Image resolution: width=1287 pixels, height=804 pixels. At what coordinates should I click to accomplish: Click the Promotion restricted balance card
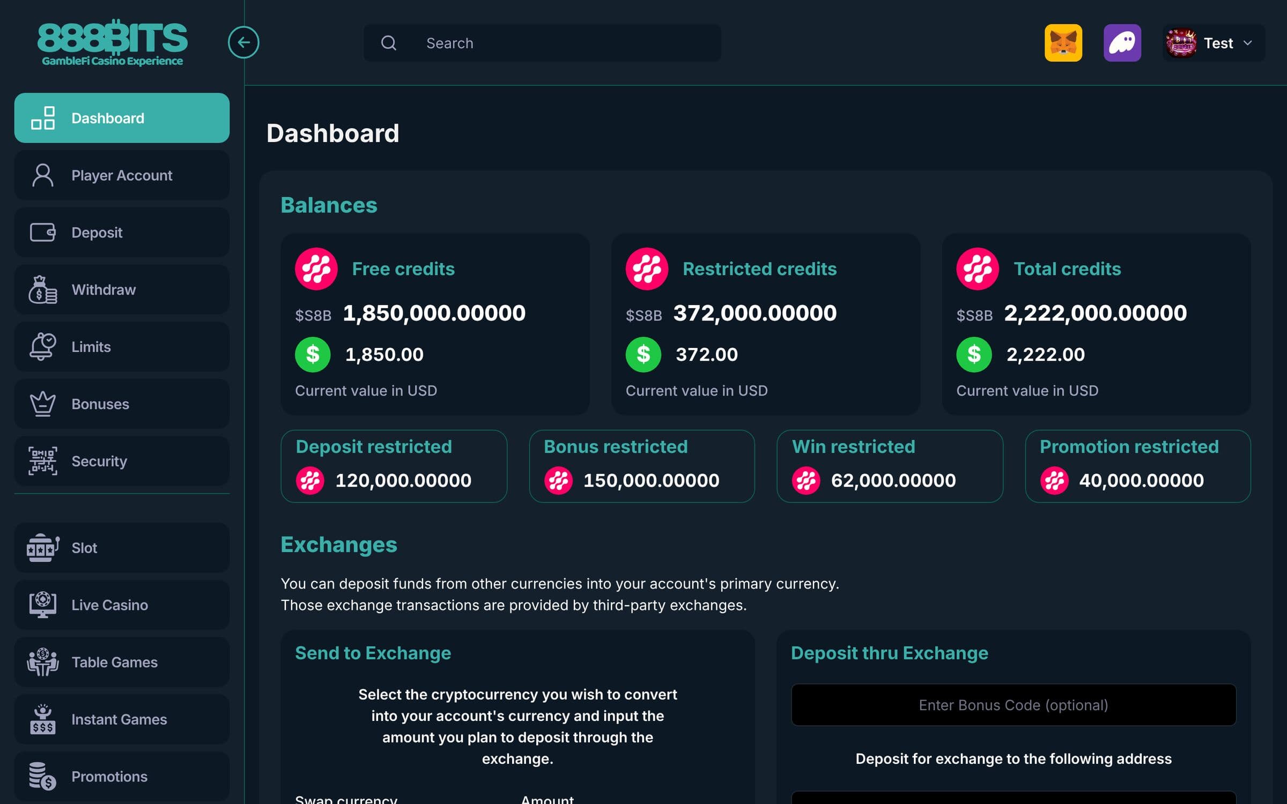[x=1138, y=466]
